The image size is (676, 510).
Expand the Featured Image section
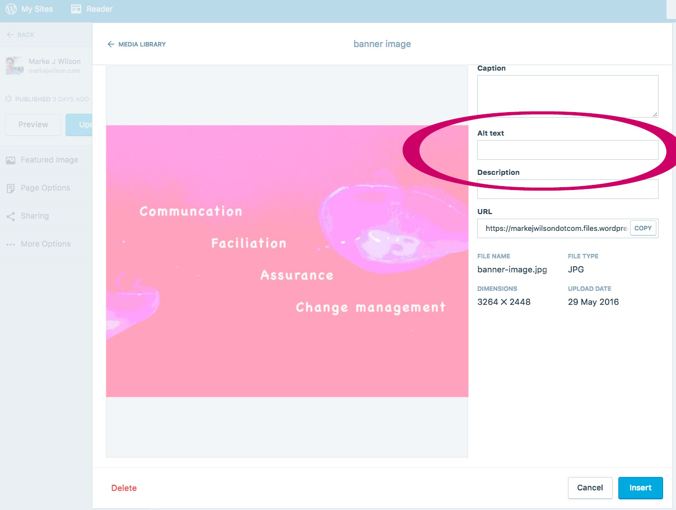click(x=49, y=160)
